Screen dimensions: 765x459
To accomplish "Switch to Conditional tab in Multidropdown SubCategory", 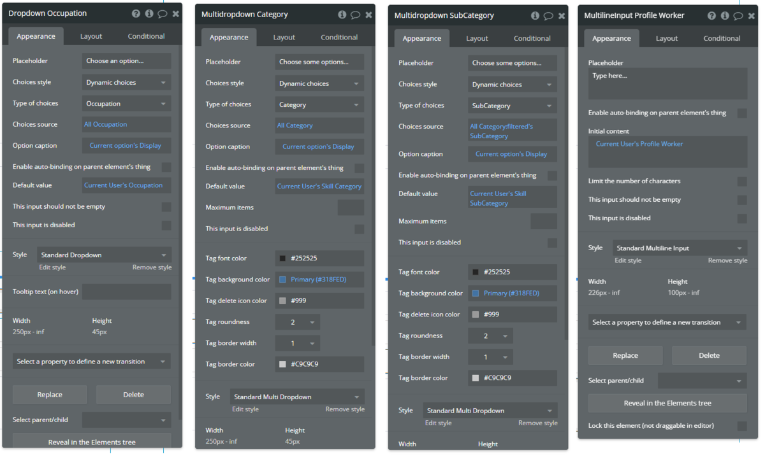I will point(532,38).
